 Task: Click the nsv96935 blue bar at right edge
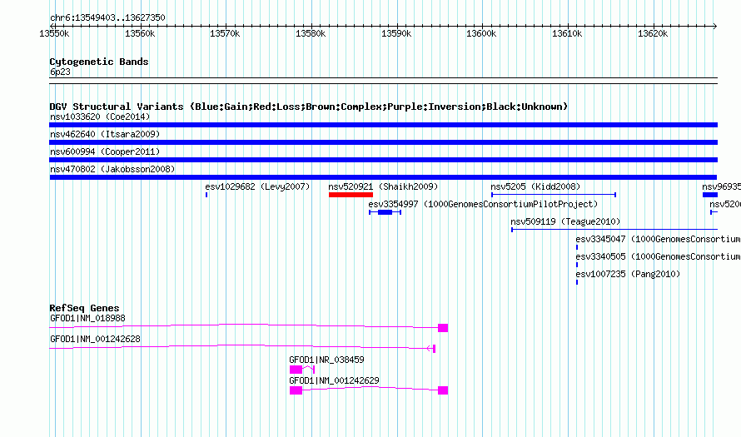[710, 195]
